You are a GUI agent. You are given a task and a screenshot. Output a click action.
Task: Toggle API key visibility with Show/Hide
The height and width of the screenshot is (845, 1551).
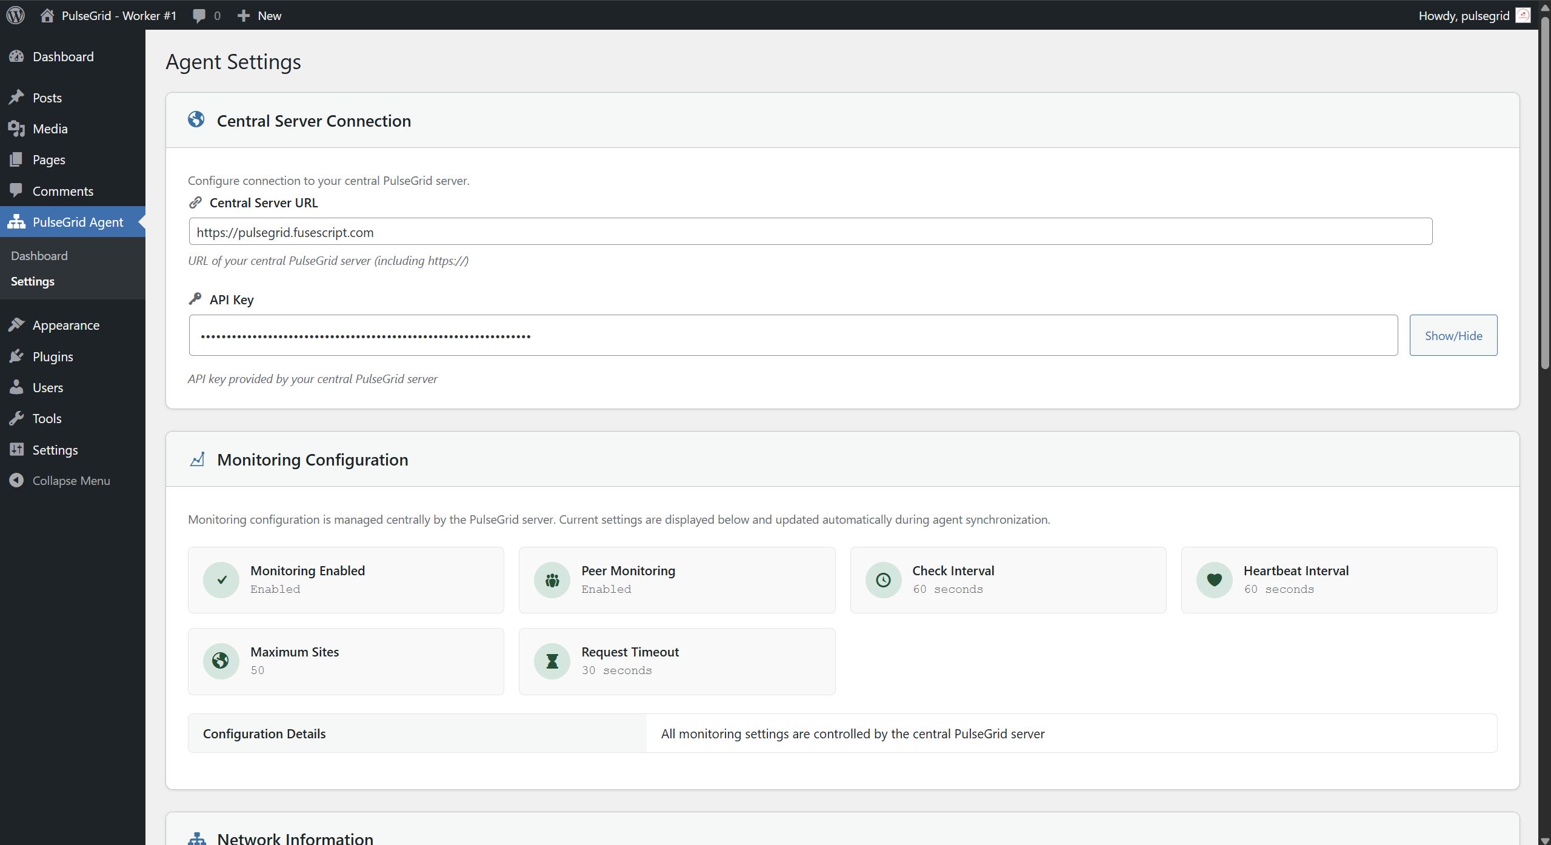pyautogui.click(x=1453, y=335)
